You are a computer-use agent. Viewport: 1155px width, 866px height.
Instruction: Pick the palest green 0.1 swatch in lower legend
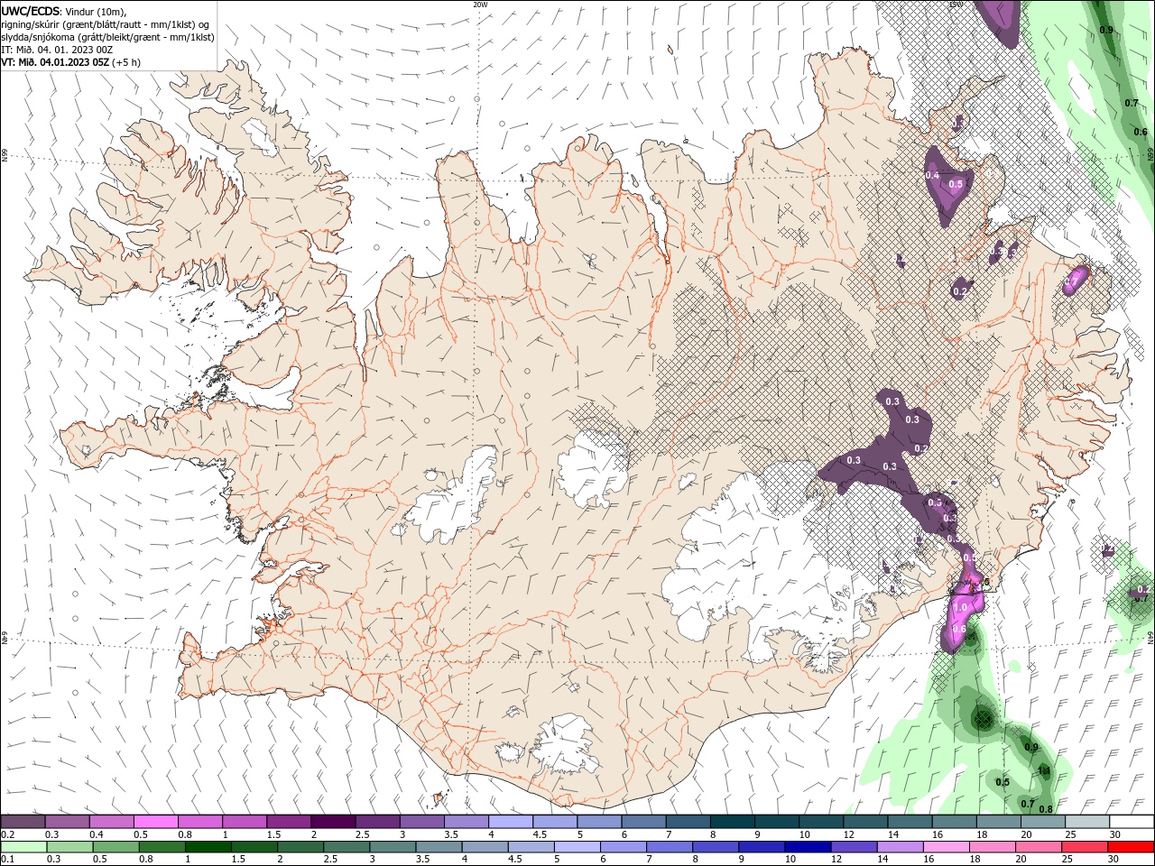pos(23,847)
